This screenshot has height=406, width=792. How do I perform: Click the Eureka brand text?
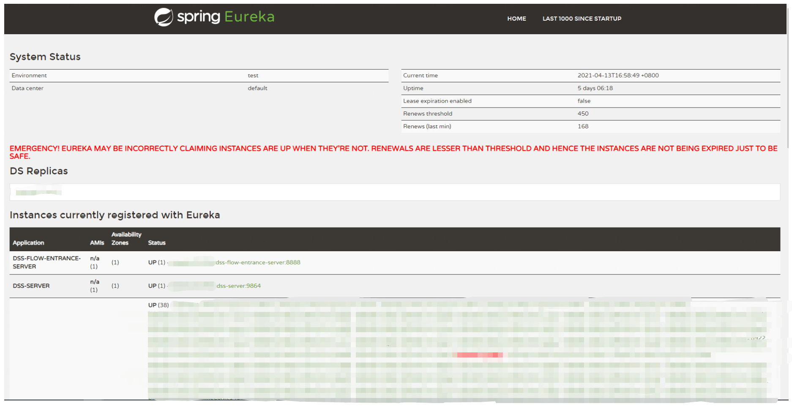[249, 17]
